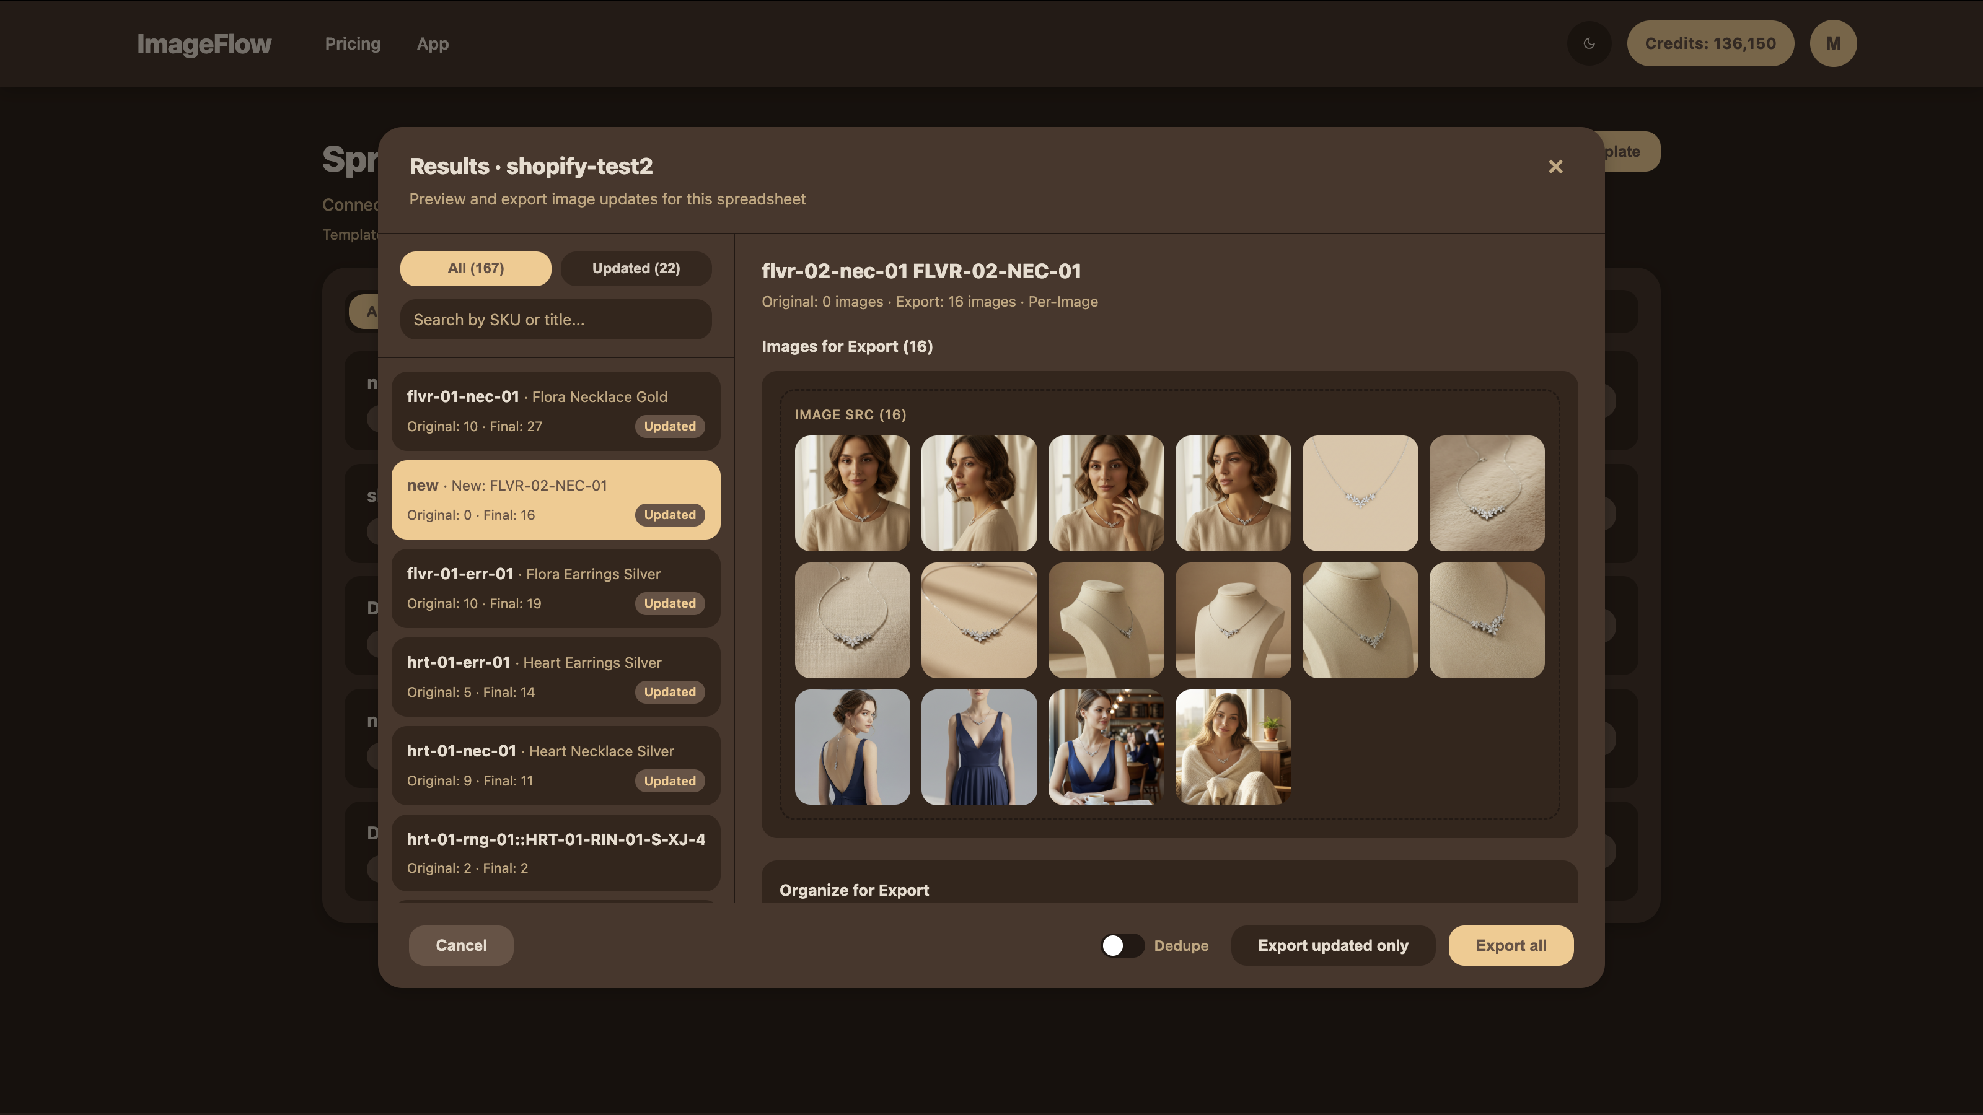Expand the Organize for Export section
This screenshot has width=1983, height=1115.
click(x=854, y=890)
